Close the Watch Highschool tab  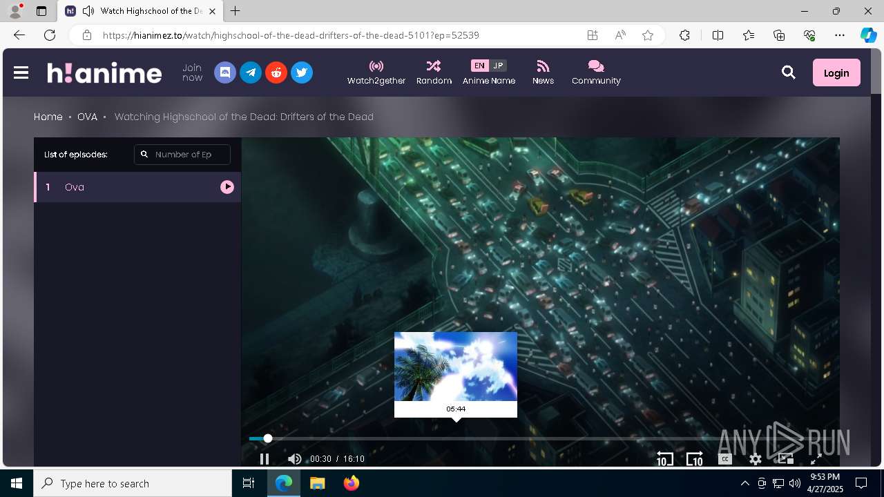pos(212,11)
